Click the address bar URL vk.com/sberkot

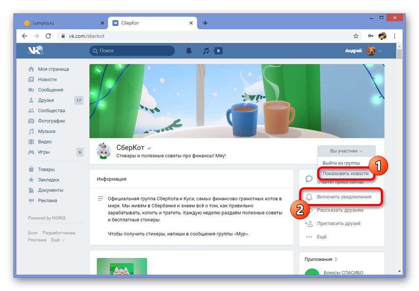pyautogui.click(x=87, y=36)
